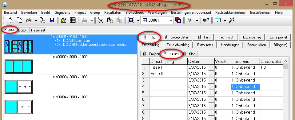
Task: Expand the print options dropdown arrow
Action: 92,20
